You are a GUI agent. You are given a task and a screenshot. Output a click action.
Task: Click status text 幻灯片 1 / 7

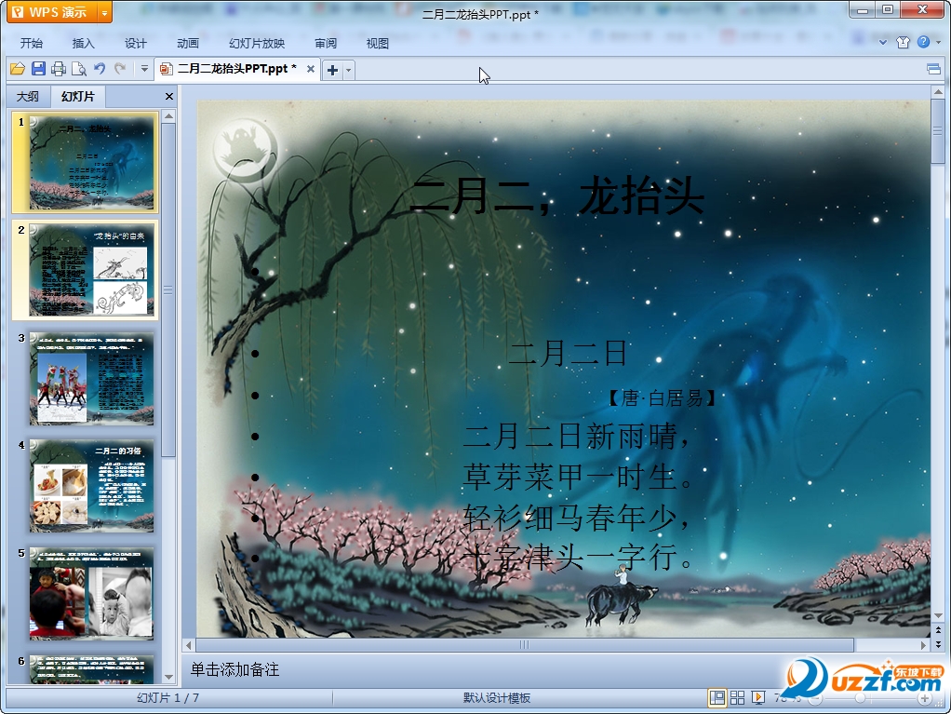click(x=168, y=698)
